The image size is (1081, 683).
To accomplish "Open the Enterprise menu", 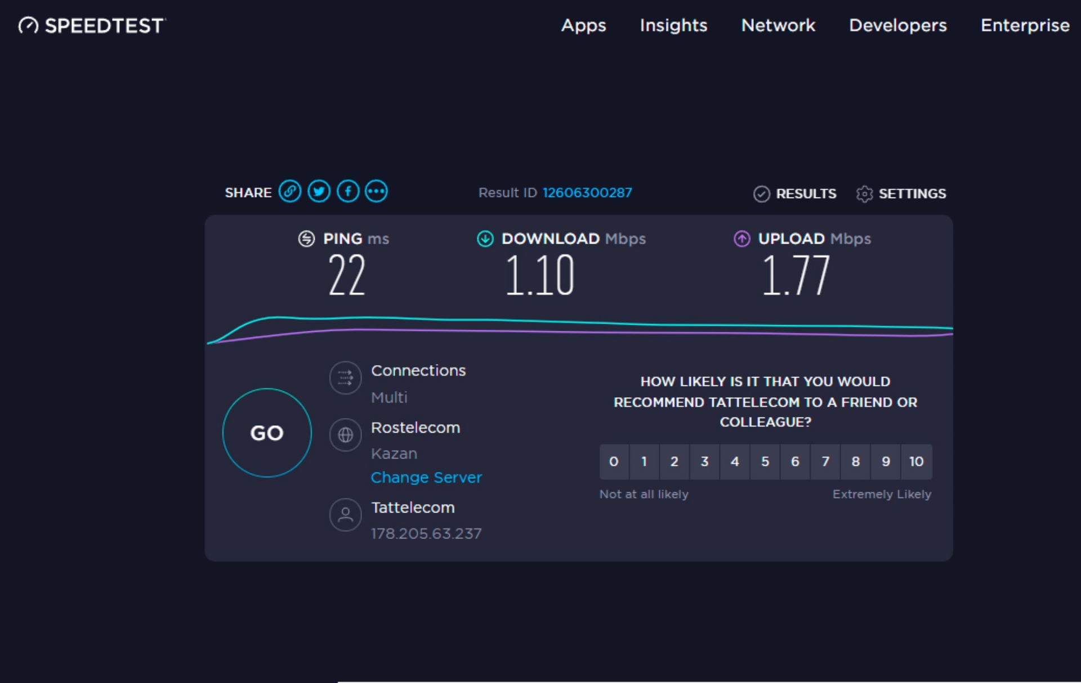I will (1025, 25).
